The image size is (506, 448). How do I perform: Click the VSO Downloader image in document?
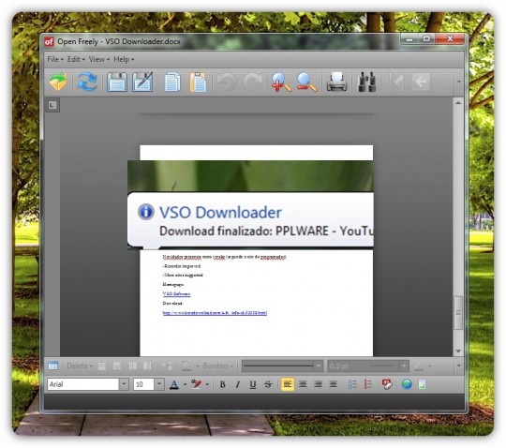pyautogui.click(x=250, y=205)
